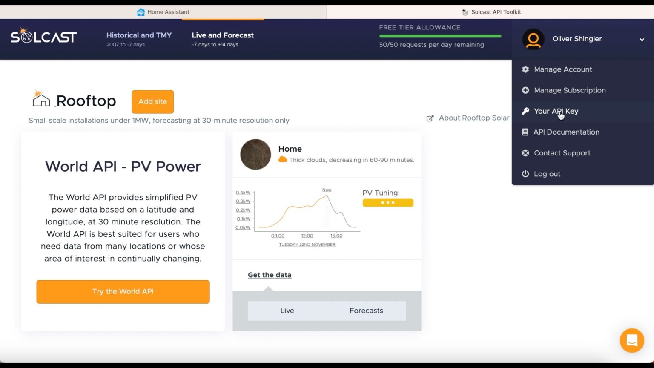Click the key icon for Your API Key
654x368 pixels.
tap(525, 111)
